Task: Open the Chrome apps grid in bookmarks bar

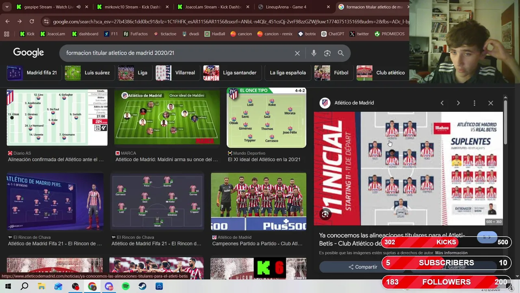Action: pos(6,34)
